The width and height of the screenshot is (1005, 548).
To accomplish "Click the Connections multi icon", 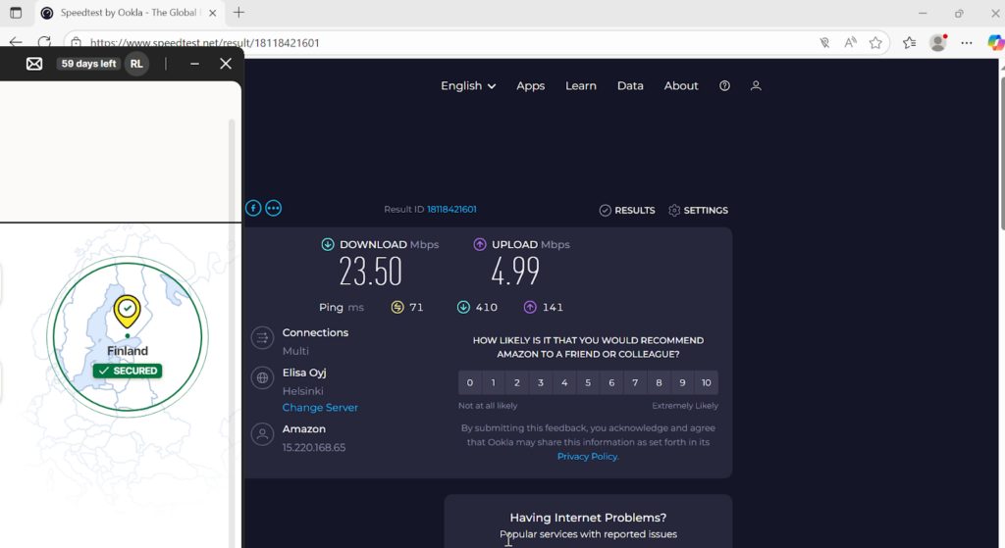I will [x=262, y=338].
